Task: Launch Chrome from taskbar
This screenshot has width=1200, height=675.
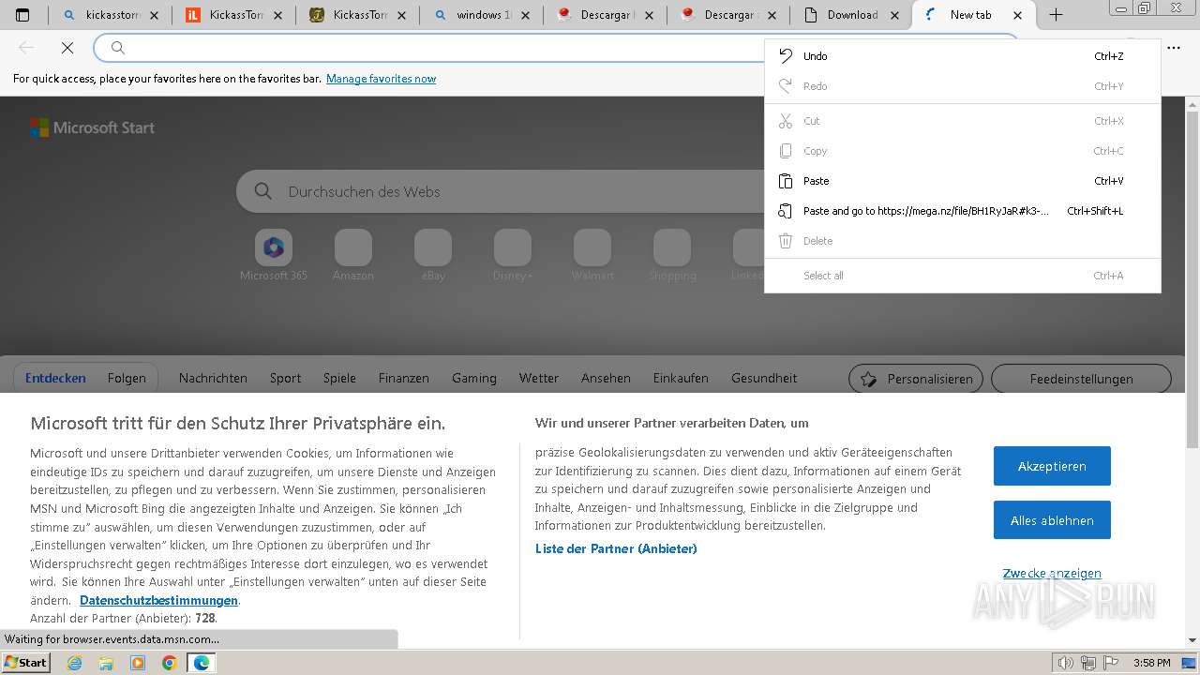Action: [169, 663]
